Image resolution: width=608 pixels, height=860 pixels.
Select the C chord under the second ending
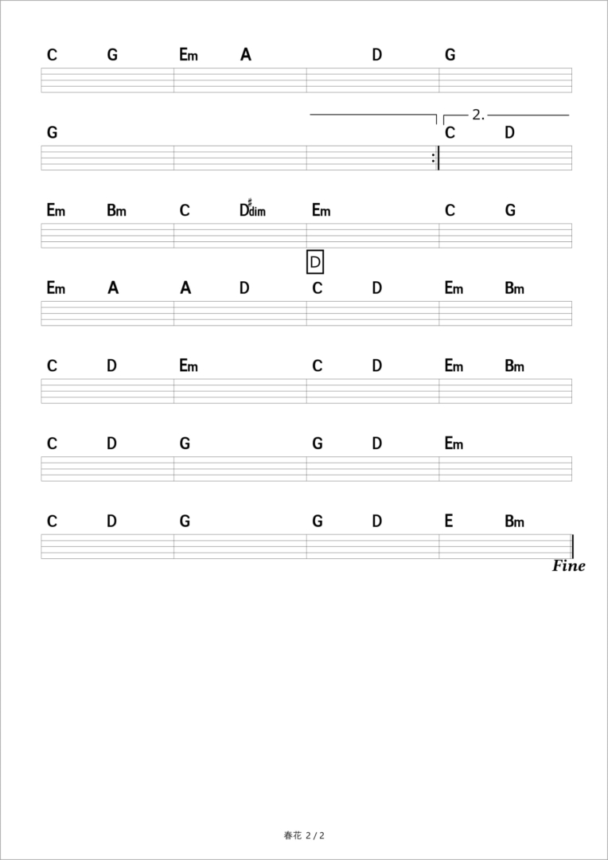450,132
